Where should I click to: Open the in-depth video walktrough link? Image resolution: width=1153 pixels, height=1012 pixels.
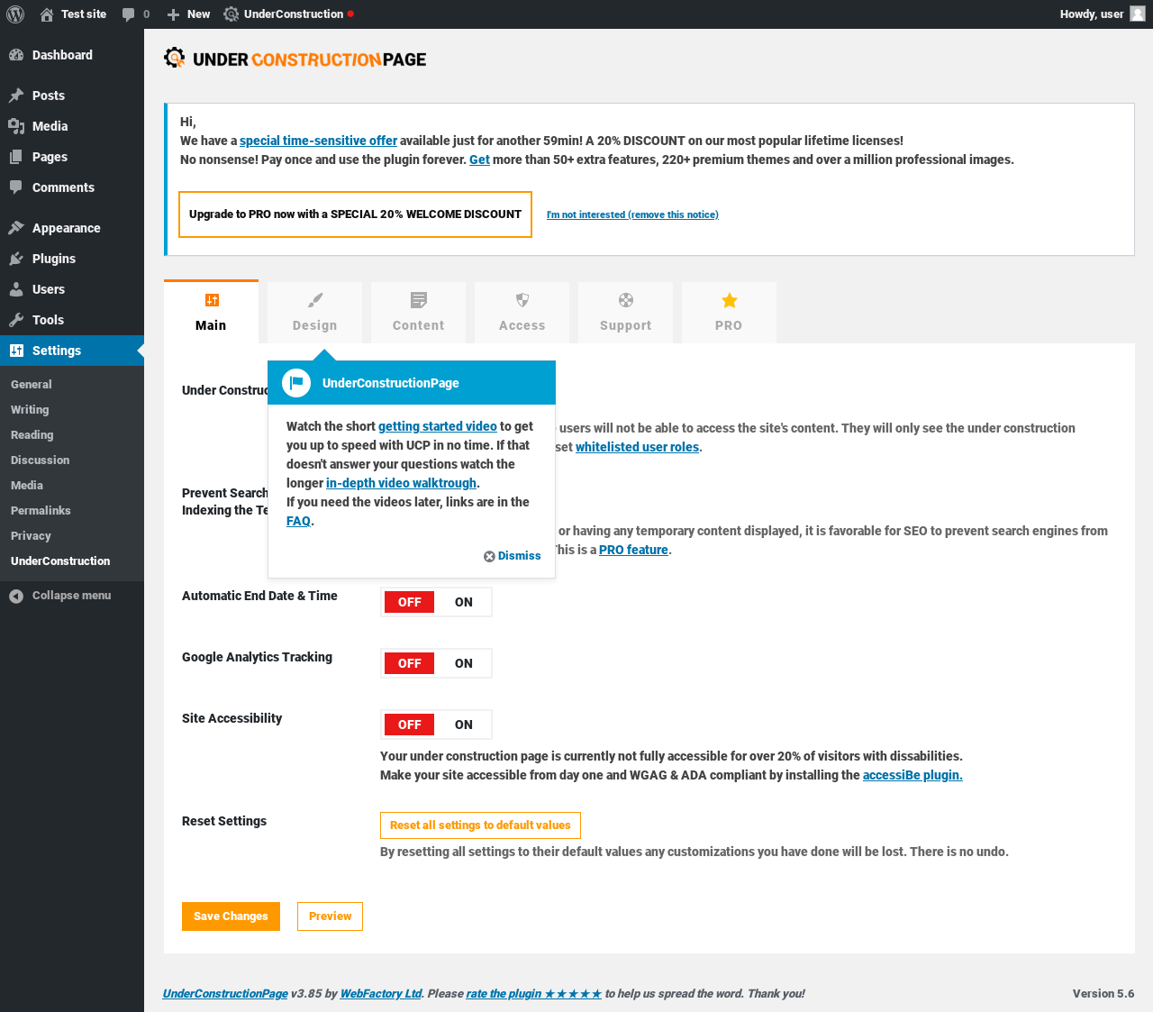(401, 483)
